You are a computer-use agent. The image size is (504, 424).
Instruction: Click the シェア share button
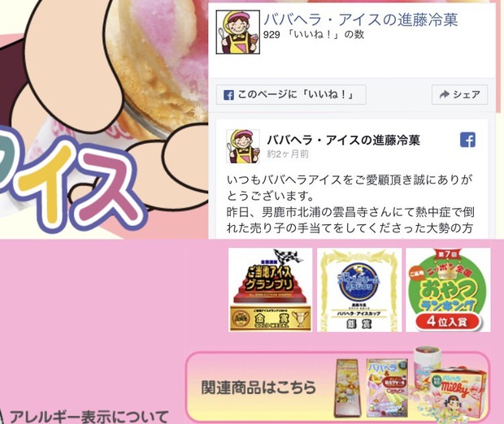(459, 95)
